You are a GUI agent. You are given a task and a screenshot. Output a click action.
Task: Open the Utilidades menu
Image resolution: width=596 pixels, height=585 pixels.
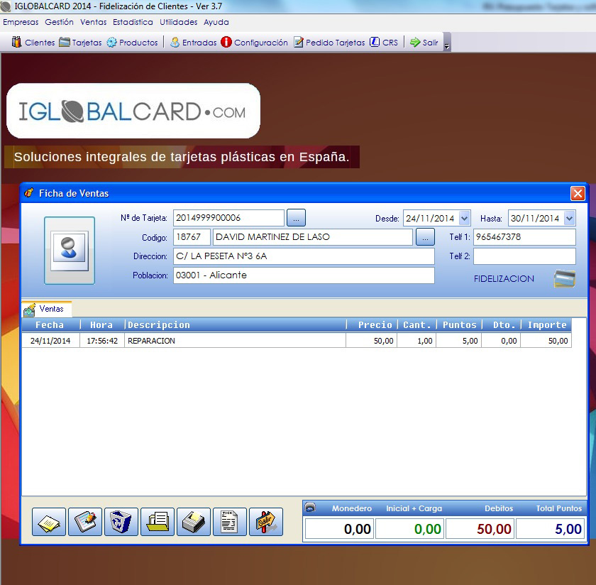[x=179, y=22]
